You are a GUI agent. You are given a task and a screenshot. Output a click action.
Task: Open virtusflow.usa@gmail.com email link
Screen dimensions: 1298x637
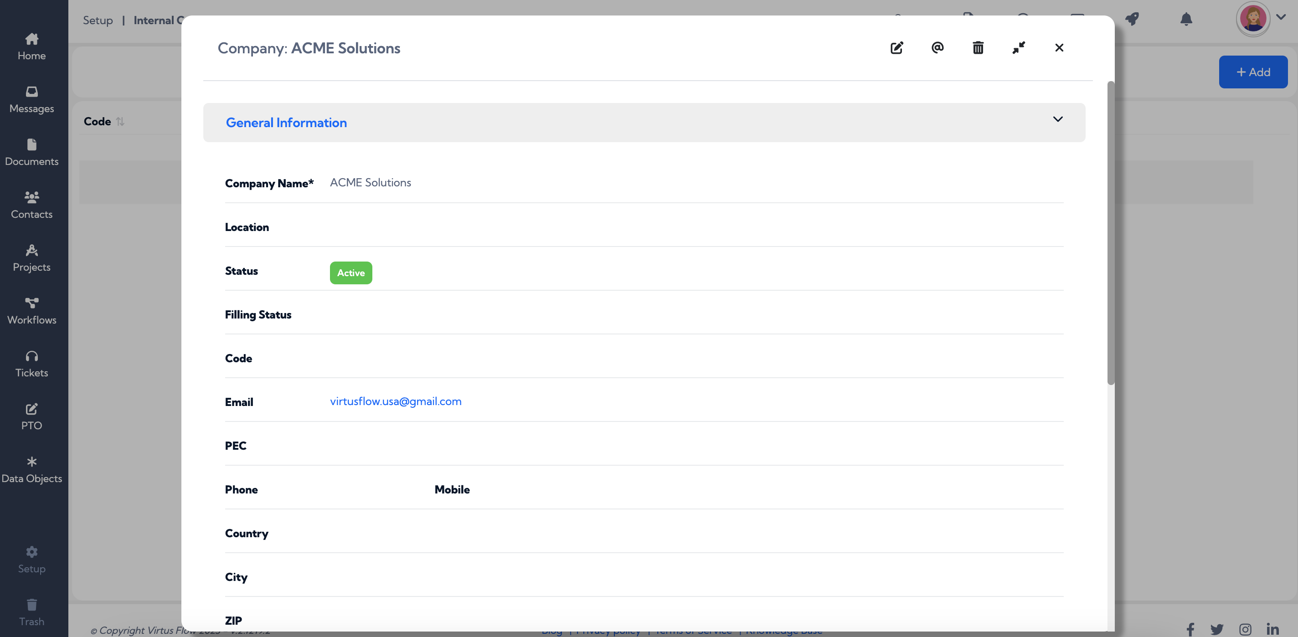point(396,401)
